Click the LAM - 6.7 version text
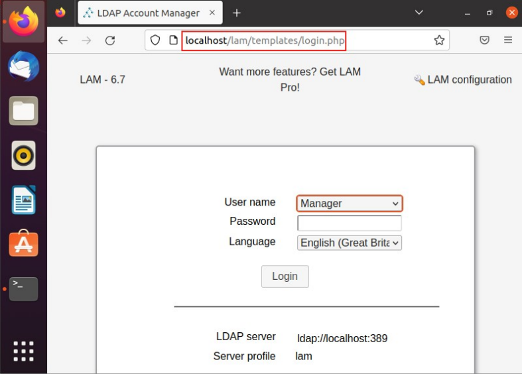This screenshot has height=374, width=522. [x=103, y=80]
